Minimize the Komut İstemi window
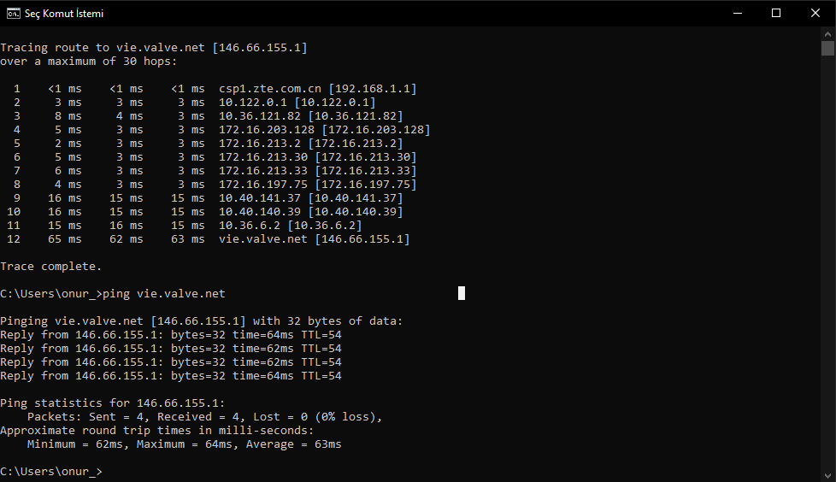The height and width of the screenshot is (482, 836). pyautogui.click(x=737, y=13)
